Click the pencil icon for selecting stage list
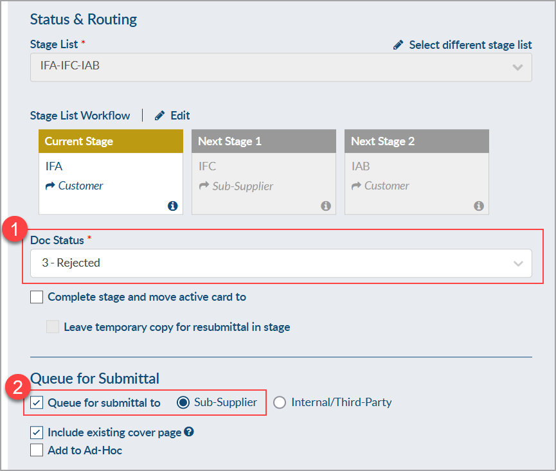This screenshot has width=556, height=471. [x=399, y=45]
